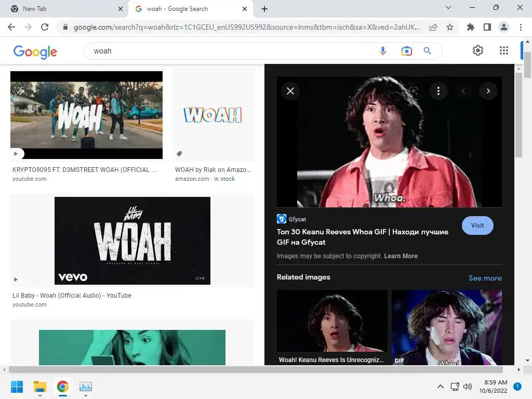Open See more related images
This screenshot has height=399, width=532.
485,278
